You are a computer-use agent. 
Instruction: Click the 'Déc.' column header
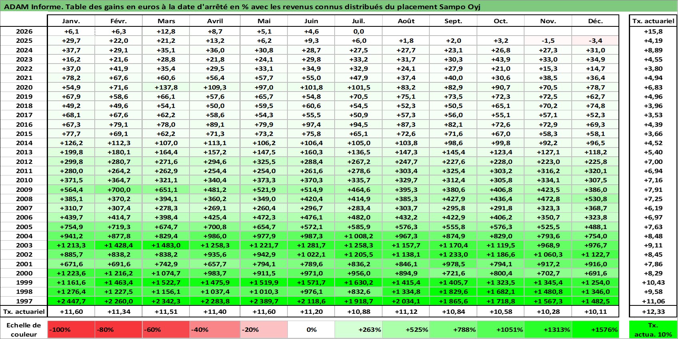(595, 21)
